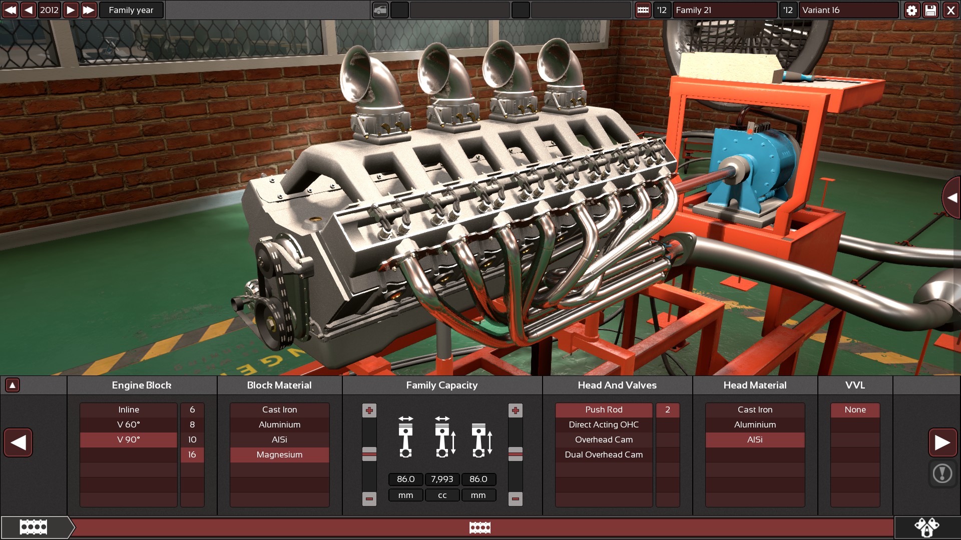Expand the side panel arrow on the right edge

click(951, 197)
